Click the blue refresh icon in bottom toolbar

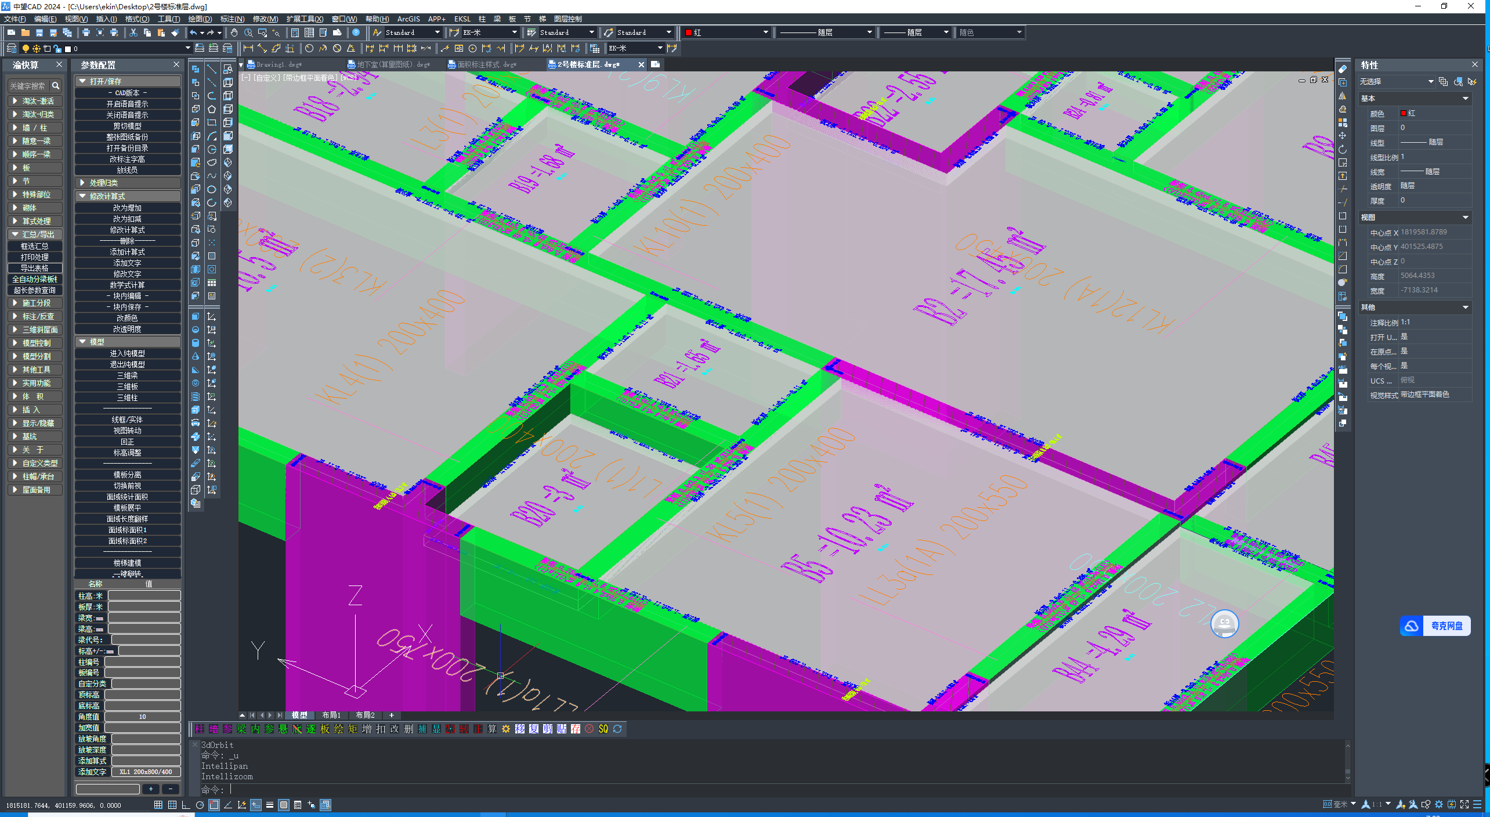pos(617,729)
